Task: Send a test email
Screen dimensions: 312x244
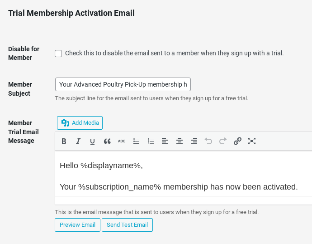Action: [127, 225]
